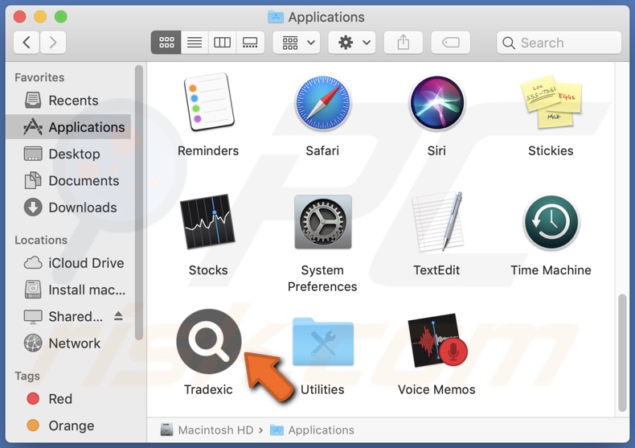Open Downloads in the sidebar
Image resolution: width=635 pixels, height=448 pixels.
[x=68, y=207]
